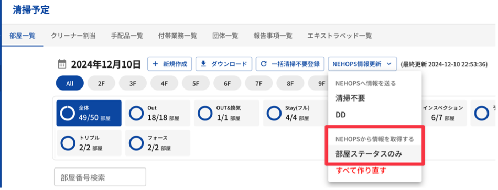This screenshot has width=498, height=190.
Task: Filter by the トリプル 2/2 card
Action: coord(89,143)
